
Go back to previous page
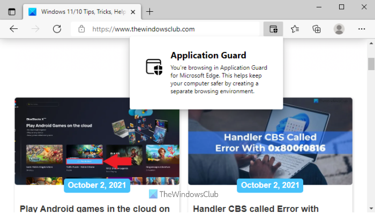pos(13,29)
